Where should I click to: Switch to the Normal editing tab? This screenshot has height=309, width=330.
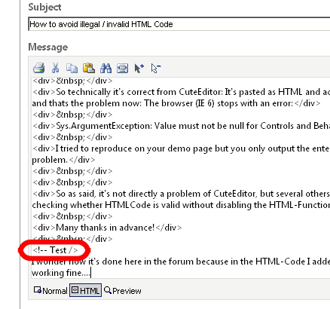pyautogui.click(x=50, y=291)
